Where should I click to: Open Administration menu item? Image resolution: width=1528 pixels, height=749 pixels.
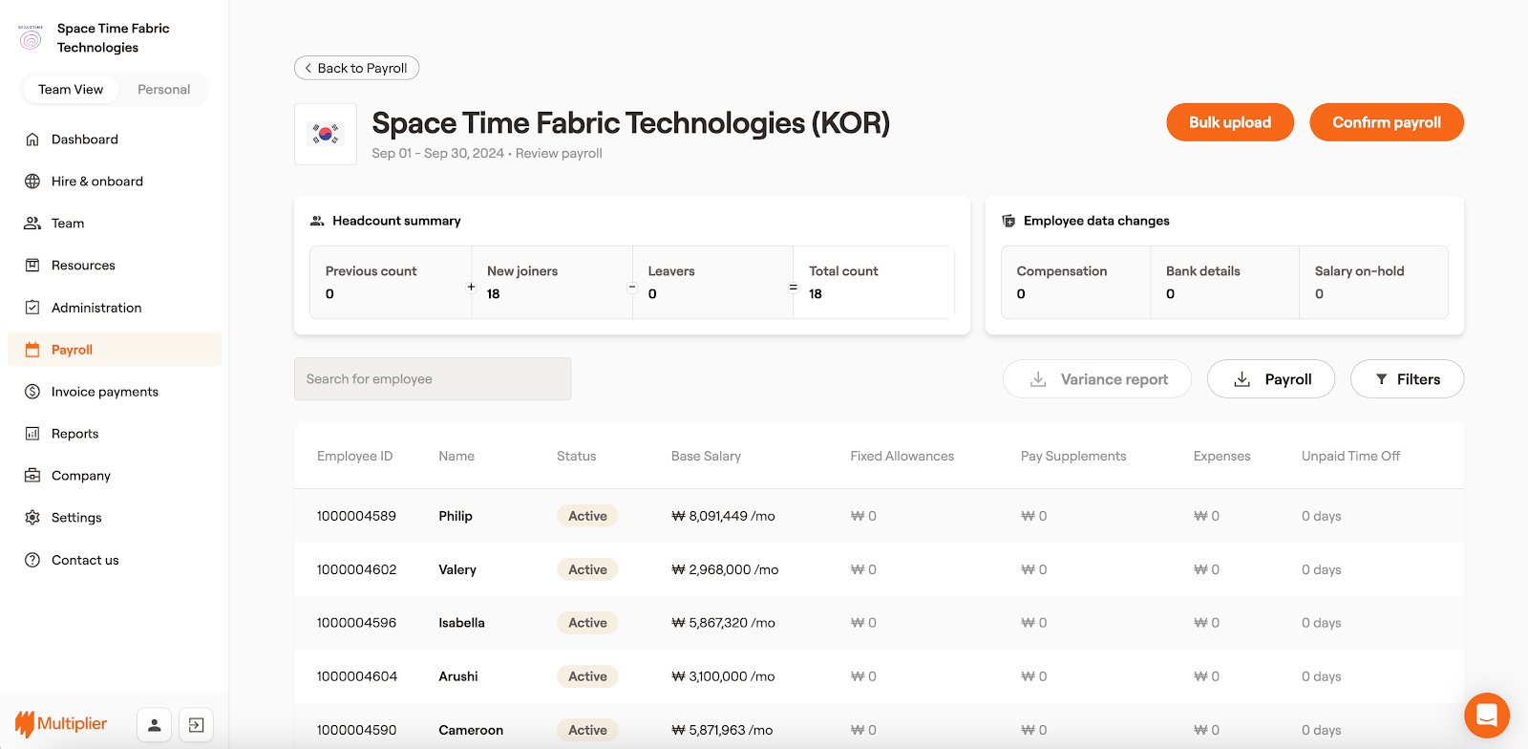pyautogui.click(x=115, y=308)
